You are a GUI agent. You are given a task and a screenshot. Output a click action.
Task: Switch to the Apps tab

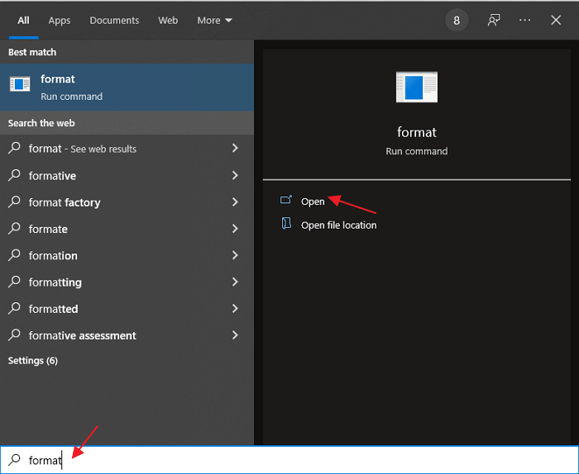pos(60,21)
